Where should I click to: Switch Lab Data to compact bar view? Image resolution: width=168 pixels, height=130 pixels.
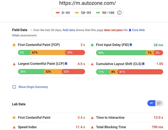coord(151,103)
